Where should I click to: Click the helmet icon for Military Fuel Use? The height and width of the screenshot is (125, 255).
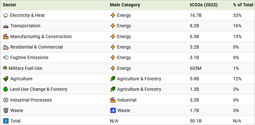[x=5, y=68]
